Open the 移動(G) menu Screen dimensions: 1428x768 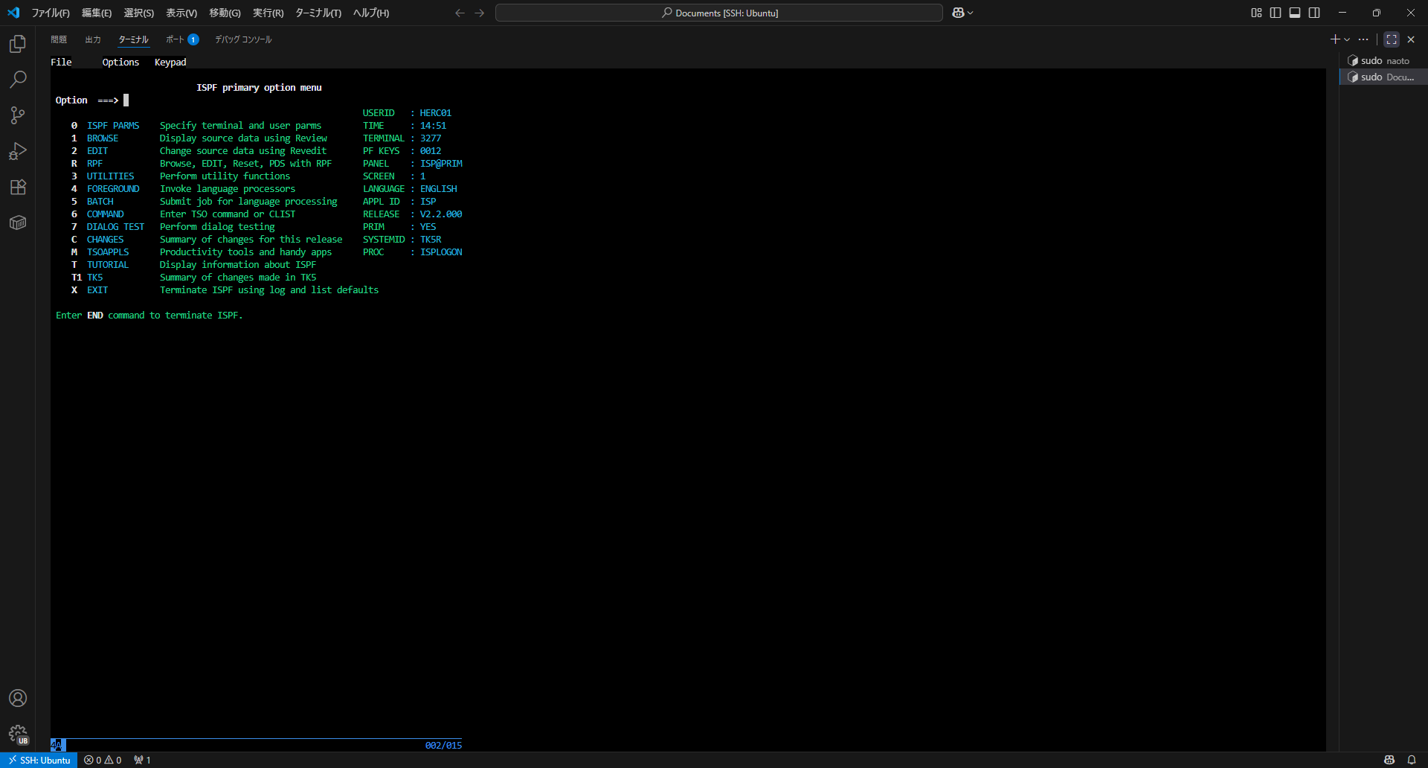(225, 13)
